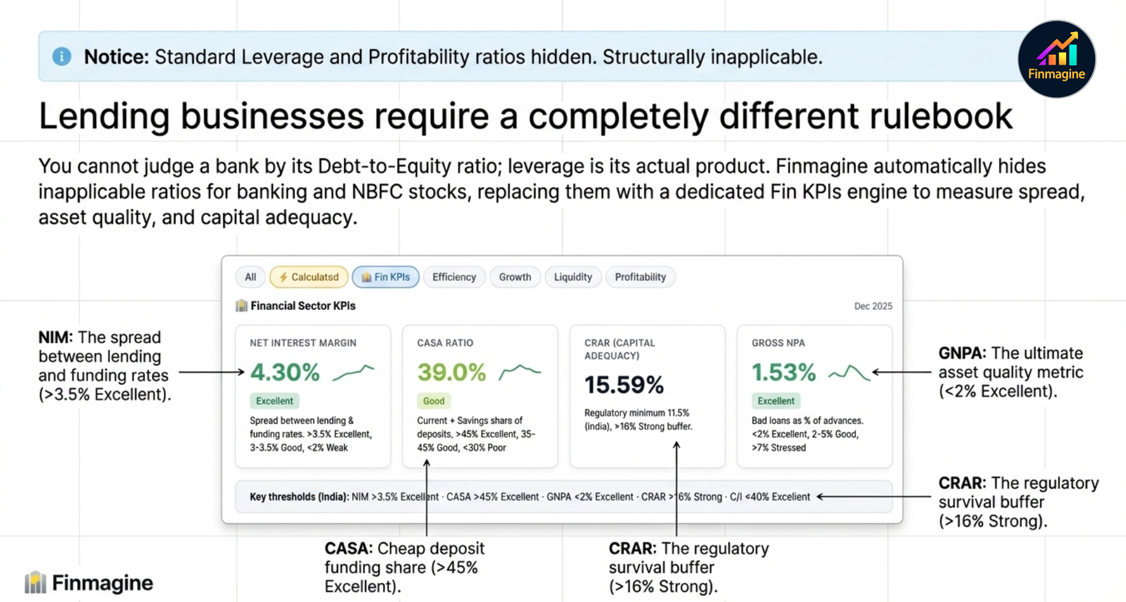Click the bank icon inside the Fin KPIs chip
Screen dimensions: 1126x602
[x=366, y=277]
